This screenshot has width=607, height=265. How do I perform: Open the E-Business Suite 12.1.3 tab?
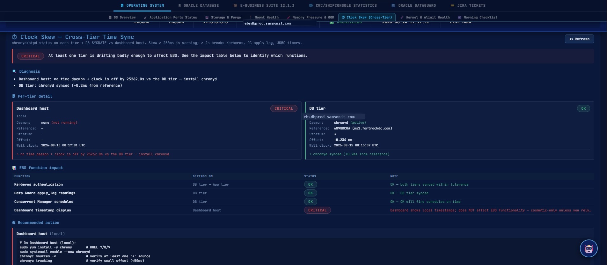tap(264, 5)
